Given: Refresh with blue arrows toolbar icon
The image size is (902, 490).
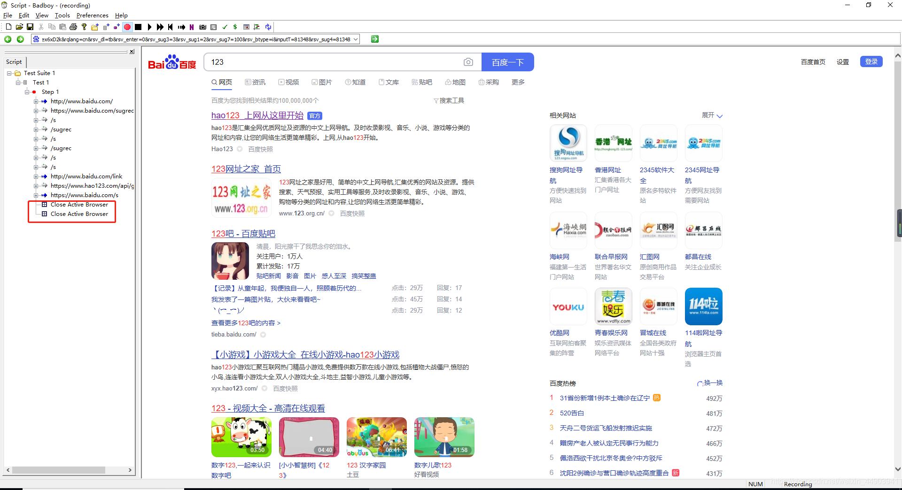Looking at the screenshot, I should pos(268,27).
